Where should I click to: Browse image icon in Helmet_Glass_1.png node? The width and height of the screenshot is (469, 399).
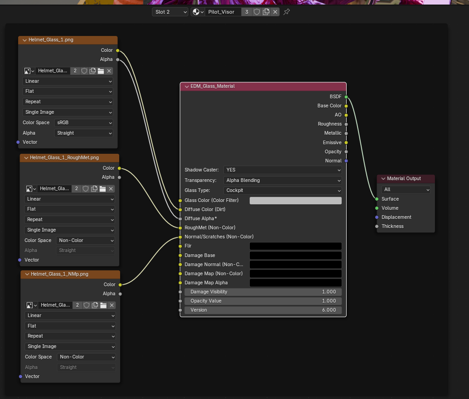(29, 71)
